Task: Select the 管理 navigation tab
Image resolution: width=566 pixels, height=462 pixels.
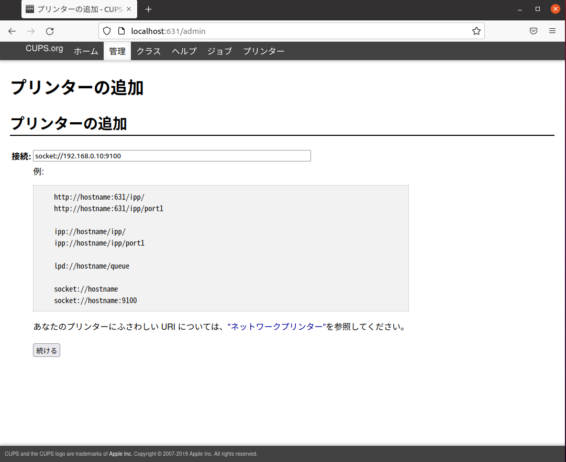Action: tap(117, 51)
